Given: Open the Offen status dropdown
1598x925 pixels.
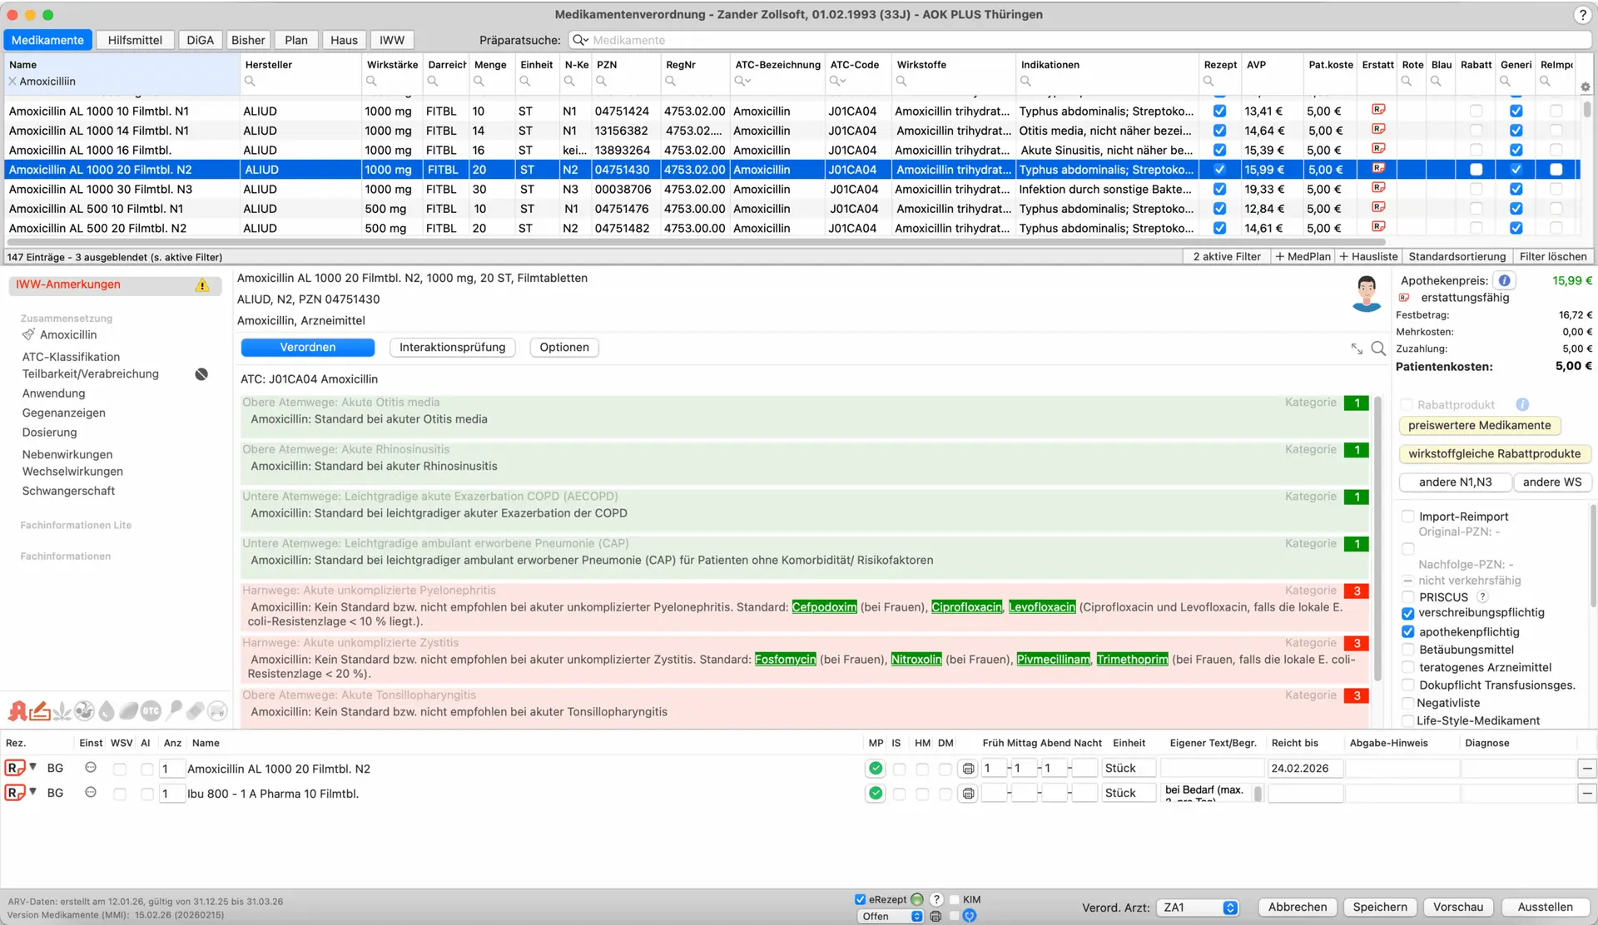Looking at the screenshot, I should 891,917.
